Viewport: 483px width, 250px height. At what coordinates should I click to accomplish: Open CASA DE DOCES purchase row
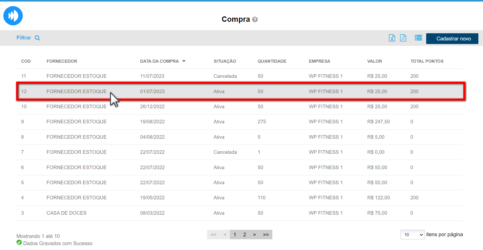coord(66,213)
